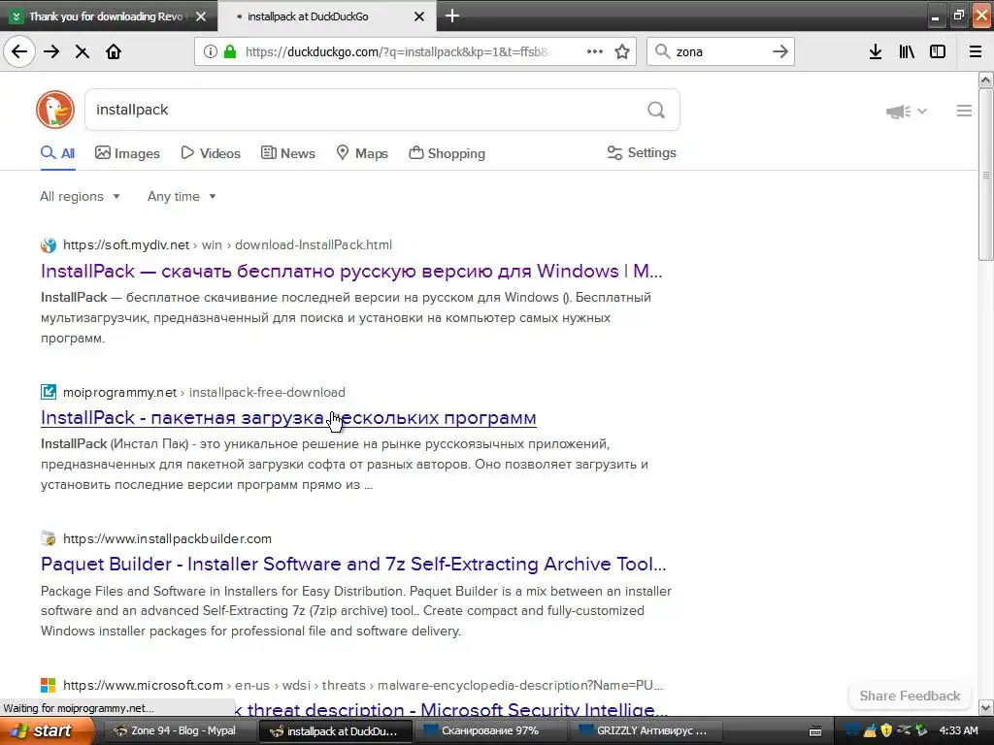Image resolution: width=994 pixels, height=745 pixels.
Task: Submit the zona search with arrow button
Action: (780, 52)
